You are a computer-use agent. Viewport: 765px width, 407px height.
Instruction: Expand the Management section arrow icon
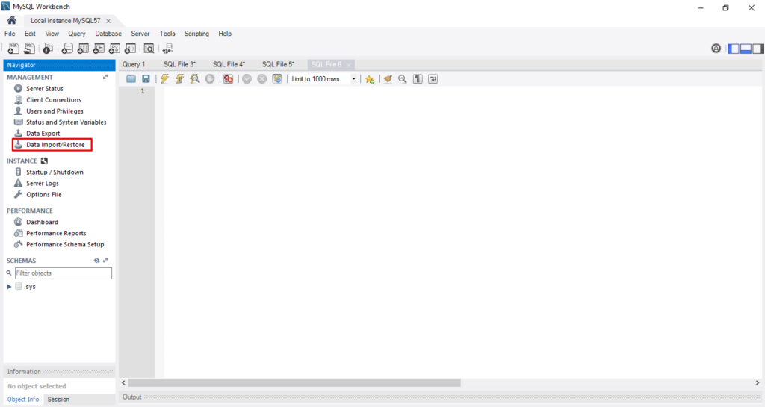(105, 77)
